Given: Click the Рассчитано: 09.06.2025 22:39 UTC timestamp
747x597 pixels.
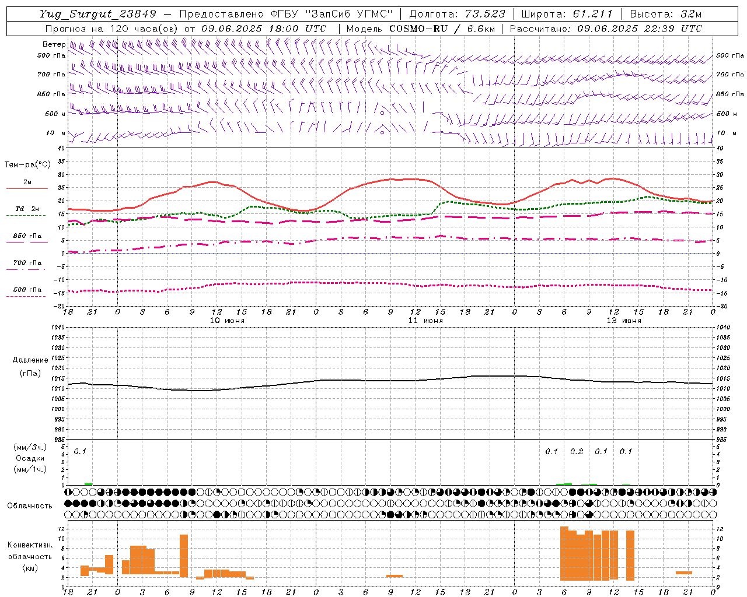Looking at the screenshot, I should point(606,29).
